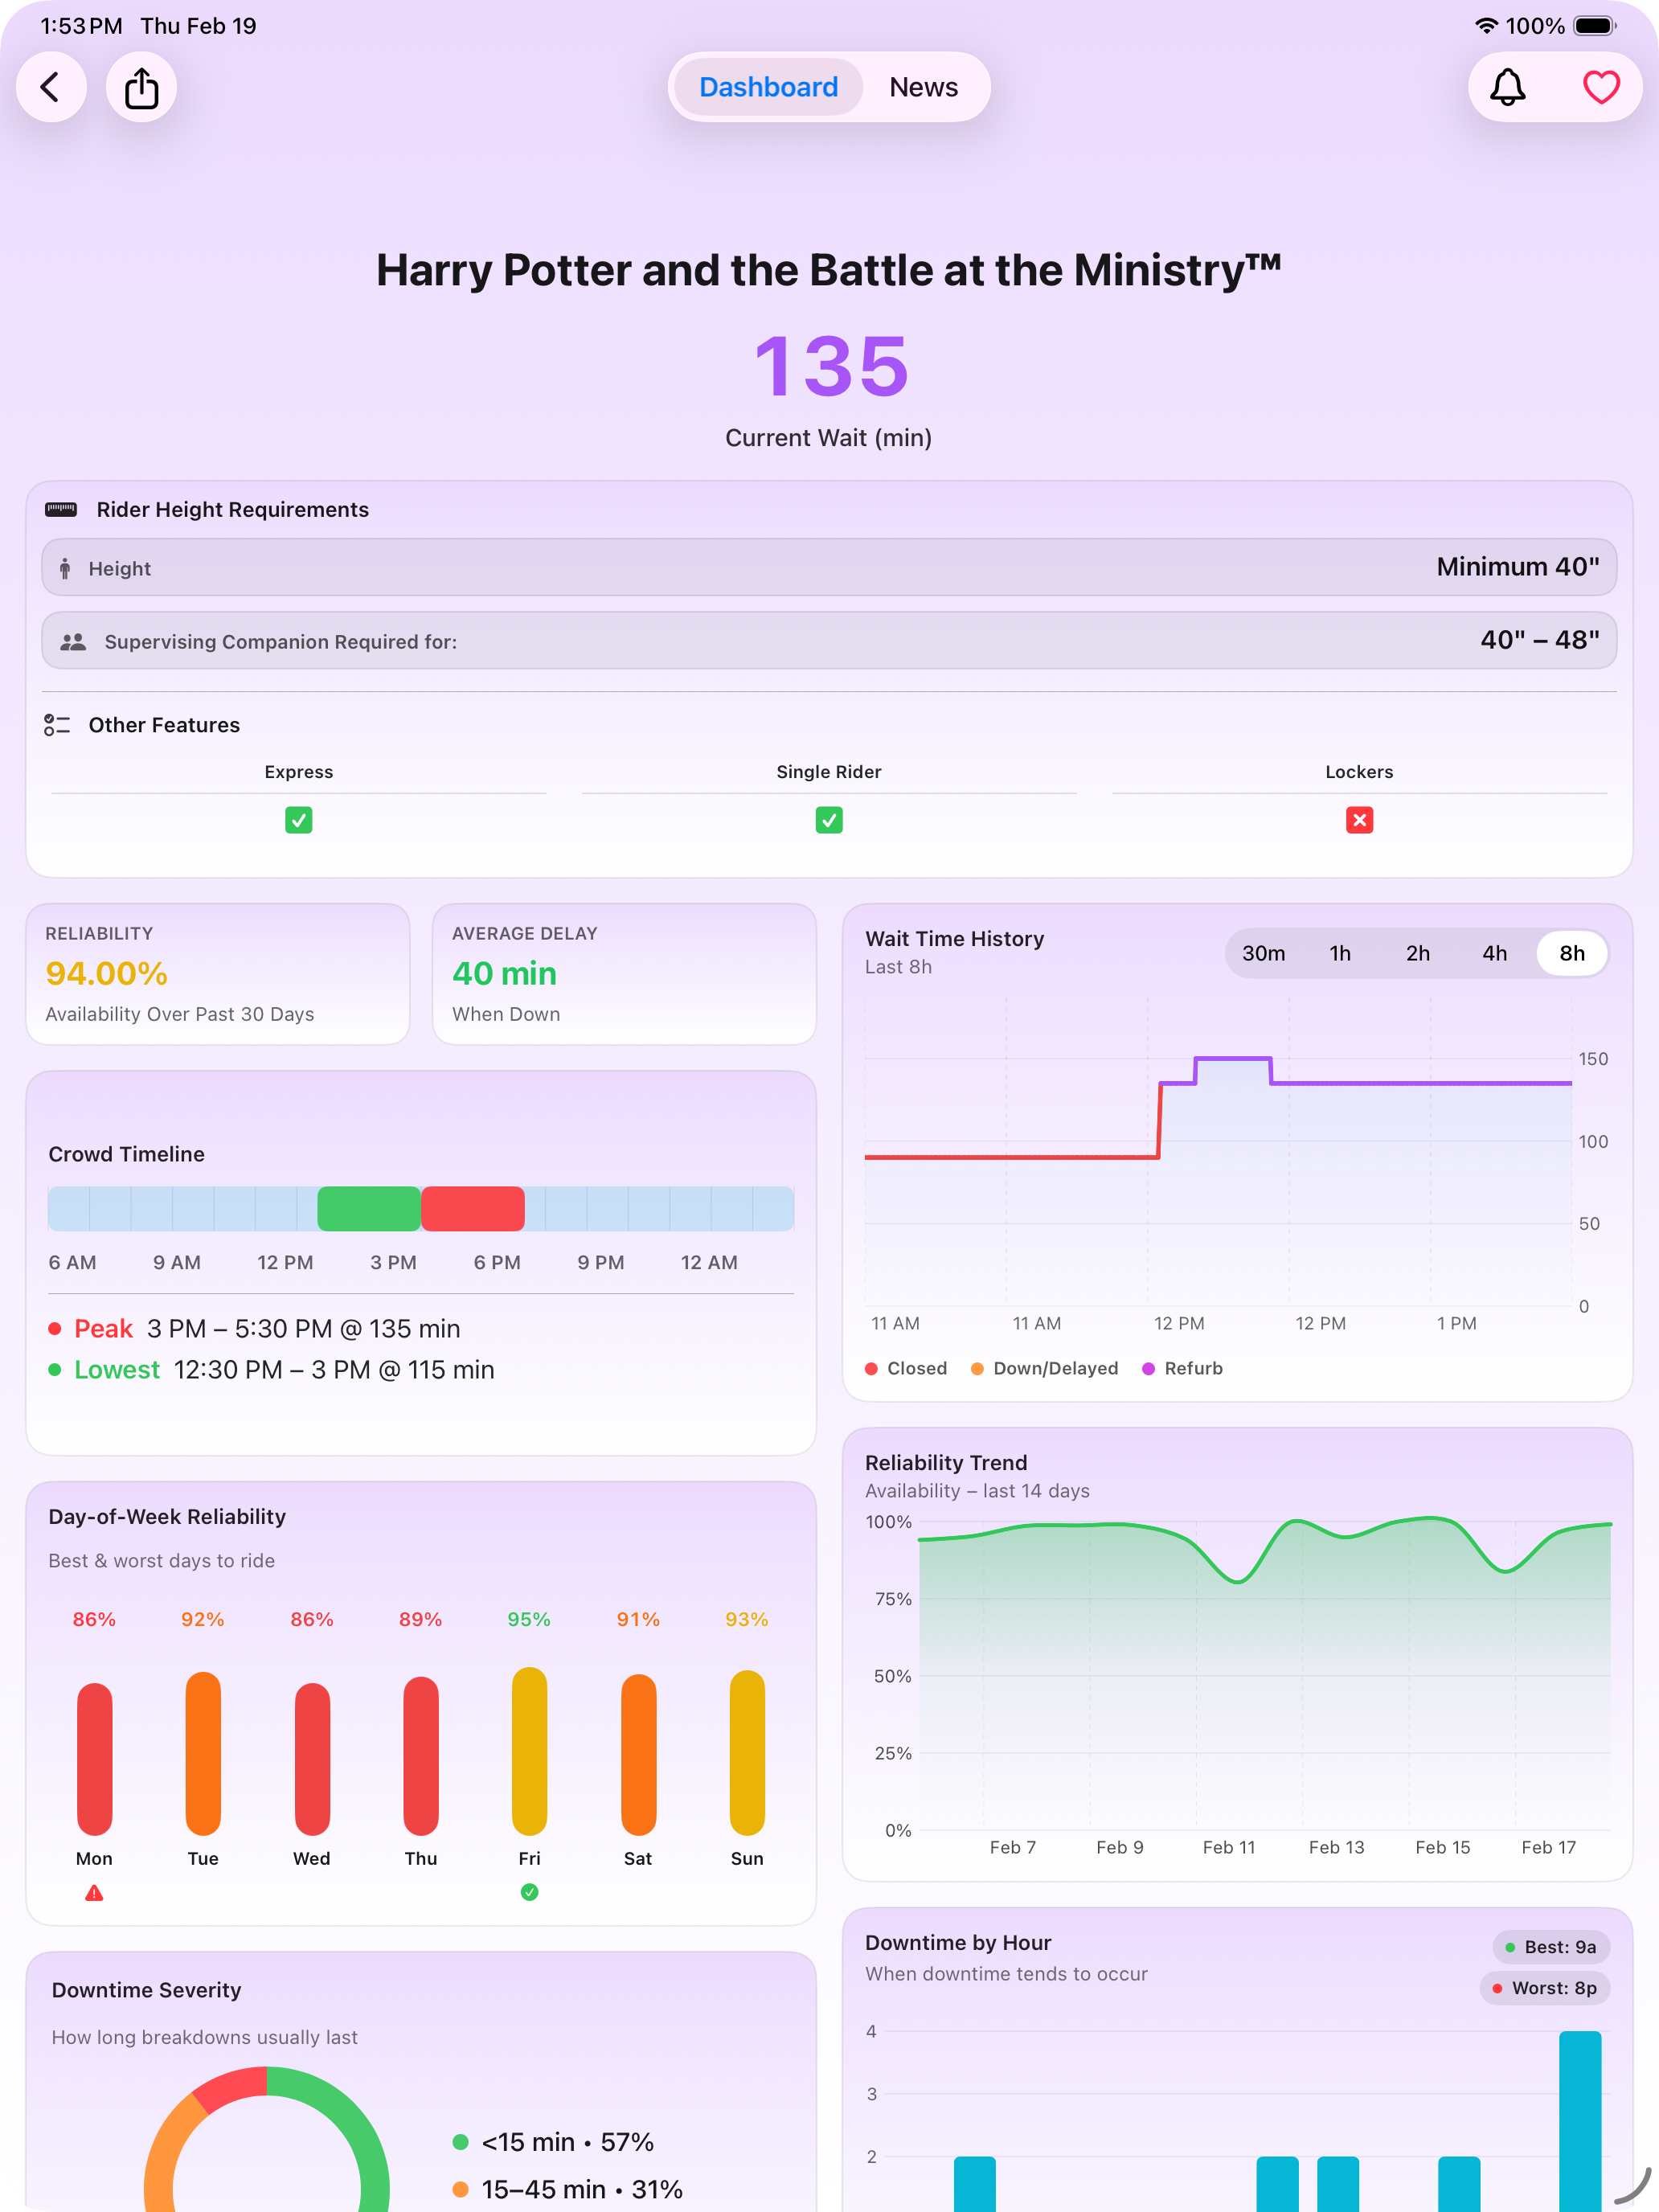Select the 8h history range
The width and height of the screenshot is (1659, 2212).
[1572, 953]
